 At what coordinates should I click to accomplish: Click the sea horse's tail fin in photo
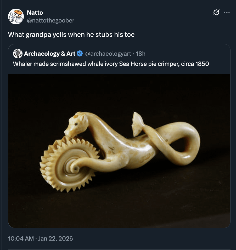(138, 122)
